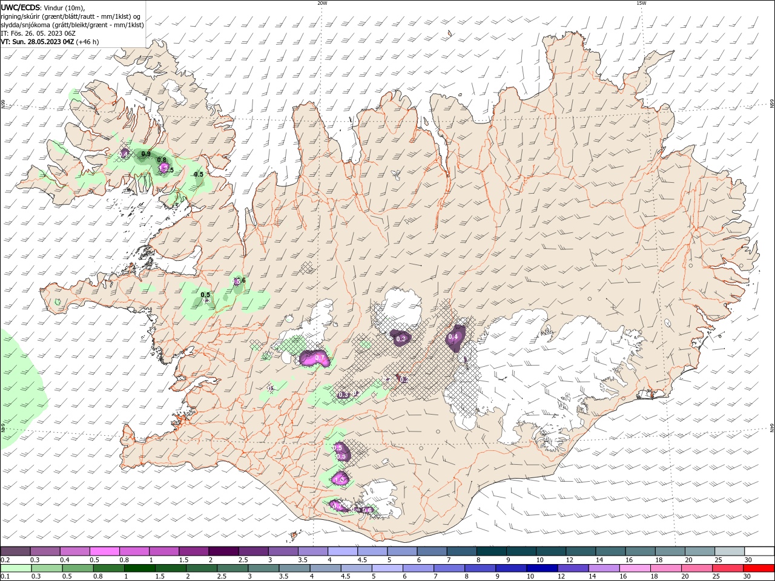The height and width of the screenshot is (581, 775).
Task: Pick the upper-row swatch between 12 and 14
Action: pyautogui.click(x=580, y=551)
